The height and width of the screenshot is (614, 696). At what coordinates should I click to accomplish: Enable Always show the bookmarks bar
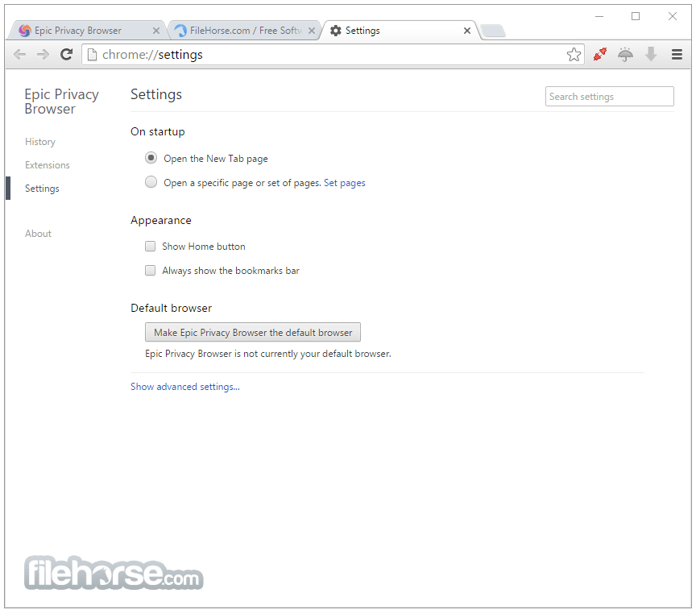151,271
